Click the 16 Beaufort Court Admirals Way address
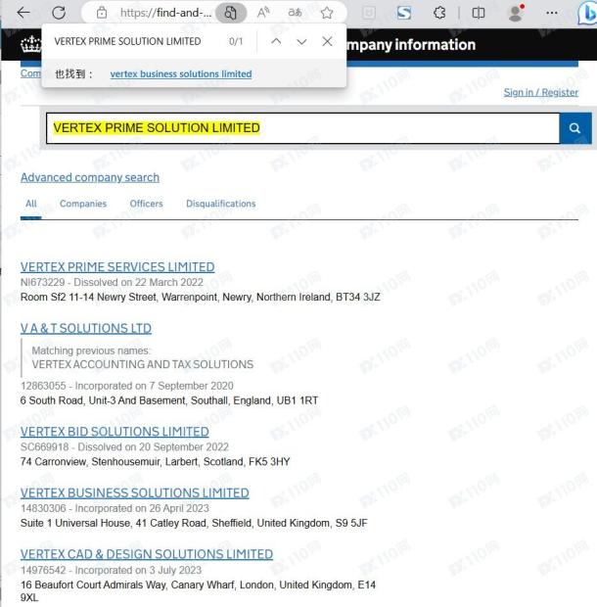 click(x=198, y=591)
